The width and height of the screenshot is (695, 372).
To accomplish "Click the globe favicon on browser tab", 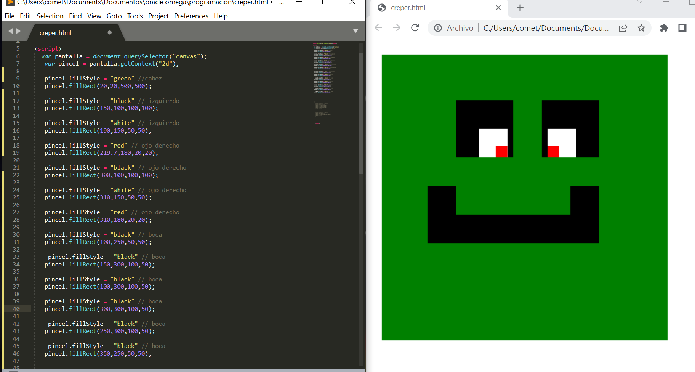I will point(382,8).
